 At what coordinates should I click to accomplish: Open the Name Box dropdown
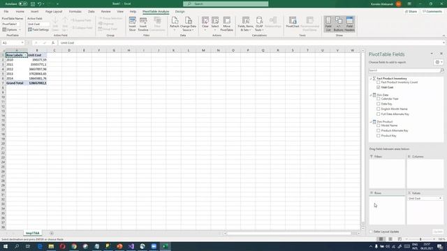(x=22, y=43)
